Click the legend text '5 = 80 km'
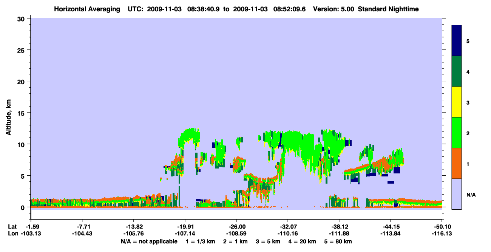Image resolution: width=491 pixels, height=252 pixels. pos(339,241)
